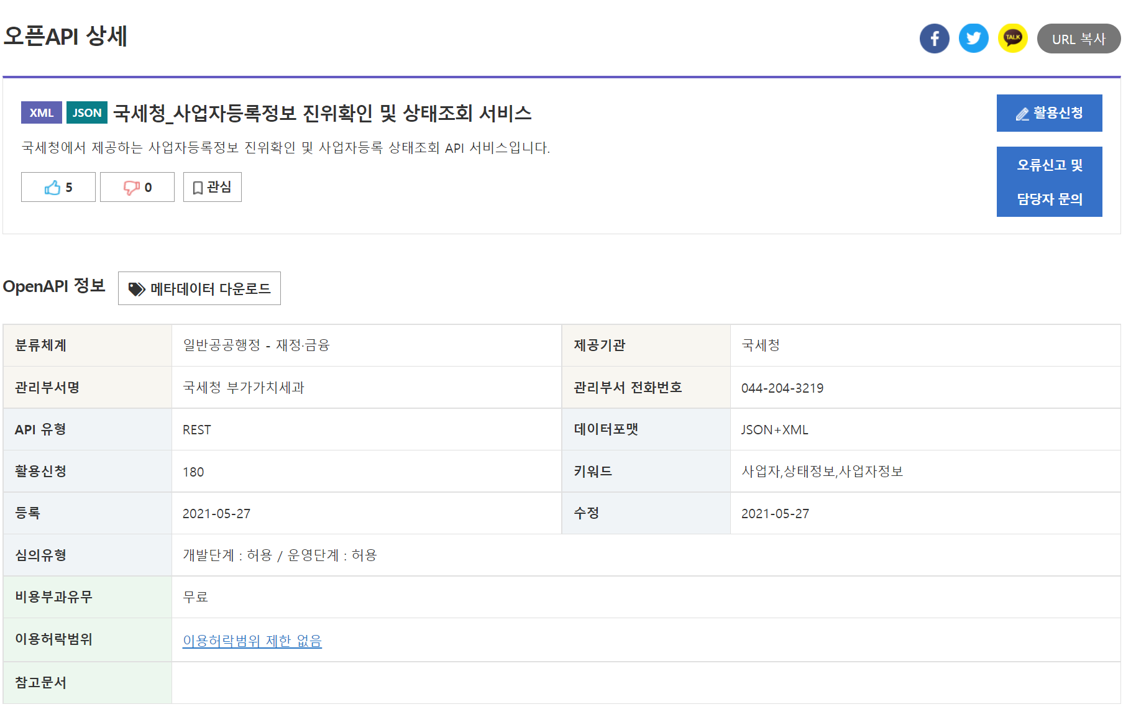Share via KakaoTalk icon
The height and width of the screenshot is (717, 1136).
click(1012, 39)
